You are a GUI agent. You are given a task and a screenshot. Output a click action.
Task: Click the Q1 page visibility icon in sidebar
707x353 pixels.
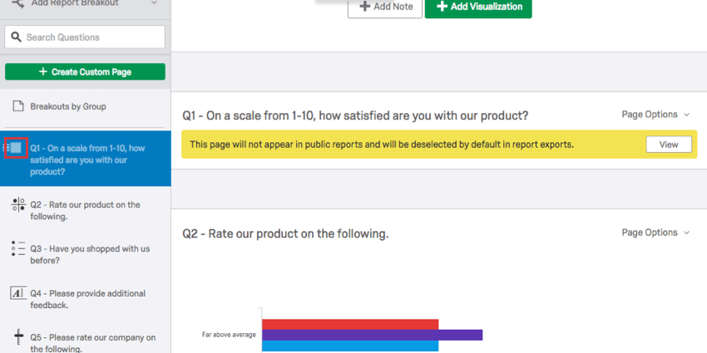point(16,148)
